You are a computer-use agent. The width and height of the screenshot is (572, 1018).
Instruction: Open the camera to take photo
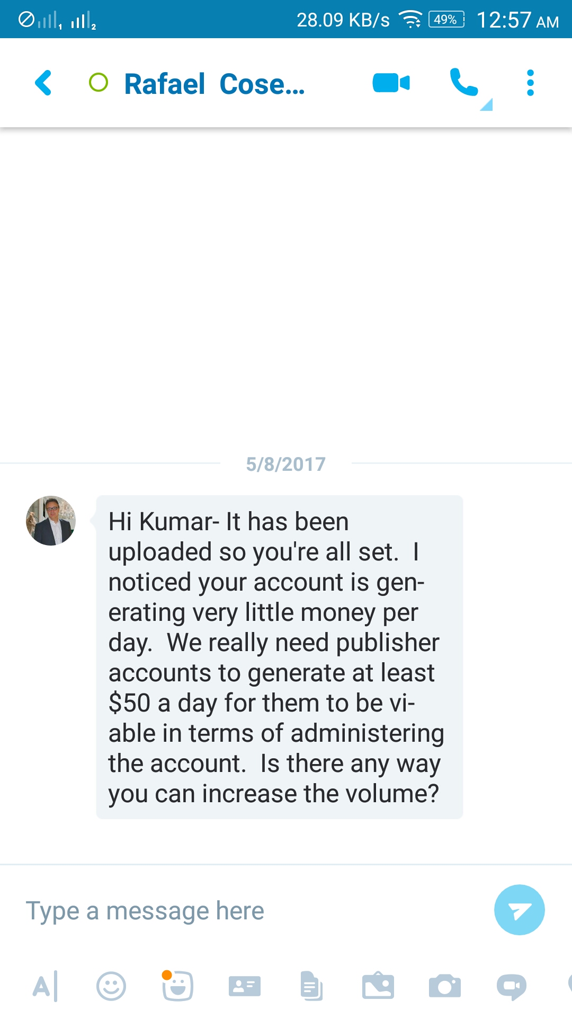pos(444,987)
